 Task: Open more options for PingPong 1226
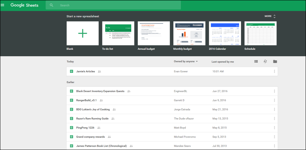point(274,128)
